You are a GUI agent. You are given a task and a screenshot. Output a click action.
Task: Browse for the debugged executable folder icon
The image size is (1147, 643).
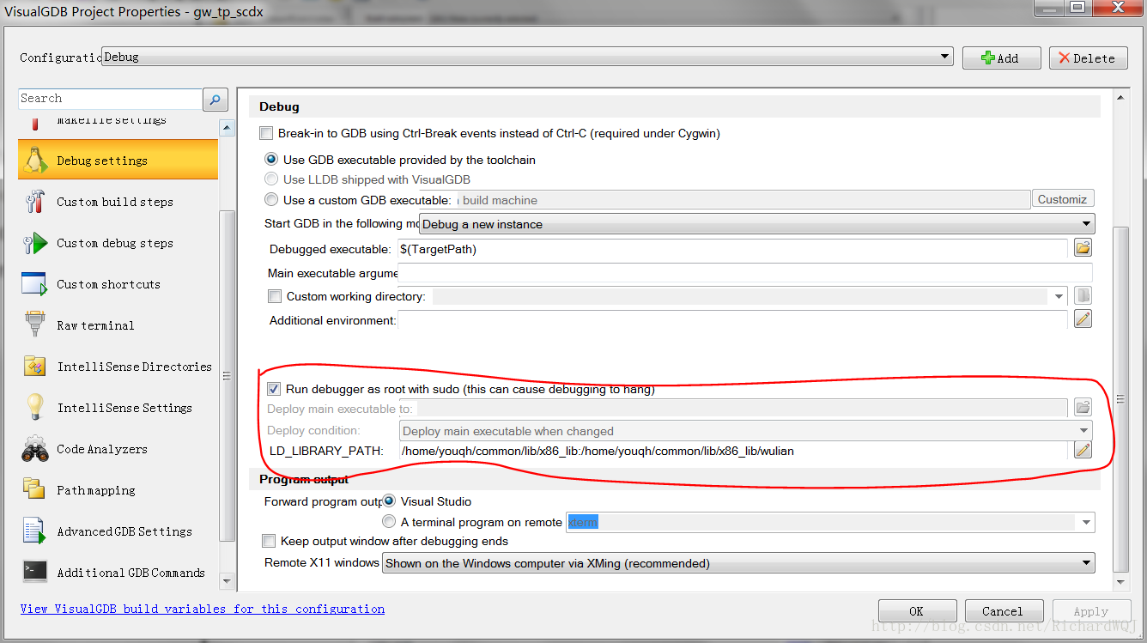[1083, 248]
